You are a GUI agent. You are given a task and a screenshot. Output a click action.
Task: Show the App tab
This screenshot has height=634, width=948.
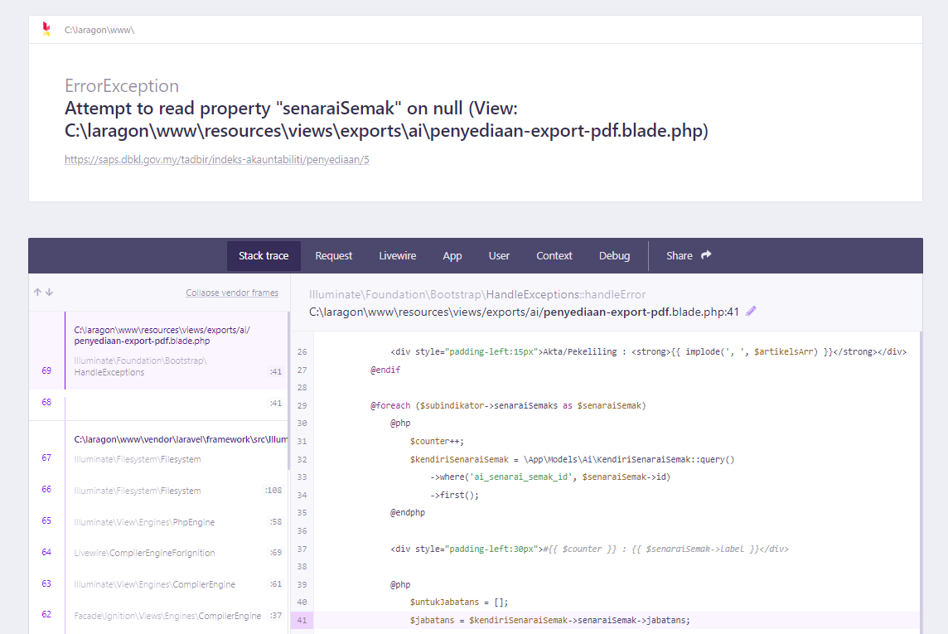tap(452, 256)
